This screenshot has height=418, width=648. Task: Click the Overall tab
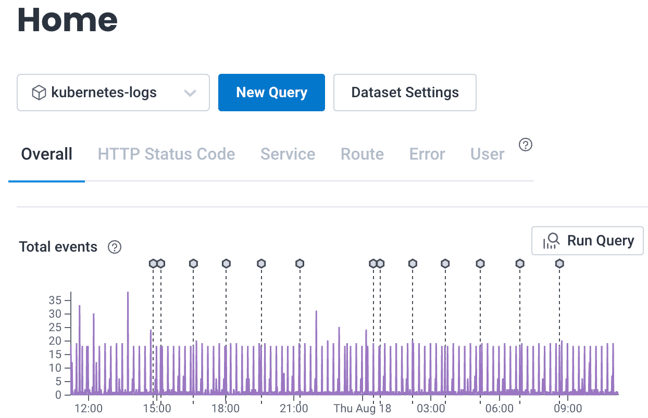pos(46,154)
